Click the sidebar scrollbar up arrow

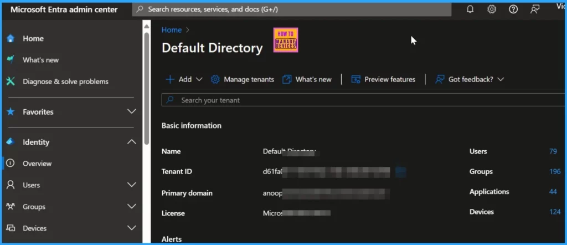[146, 26]
